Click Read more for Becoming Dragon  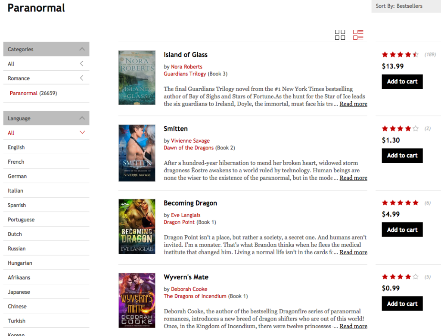(353, 252)
